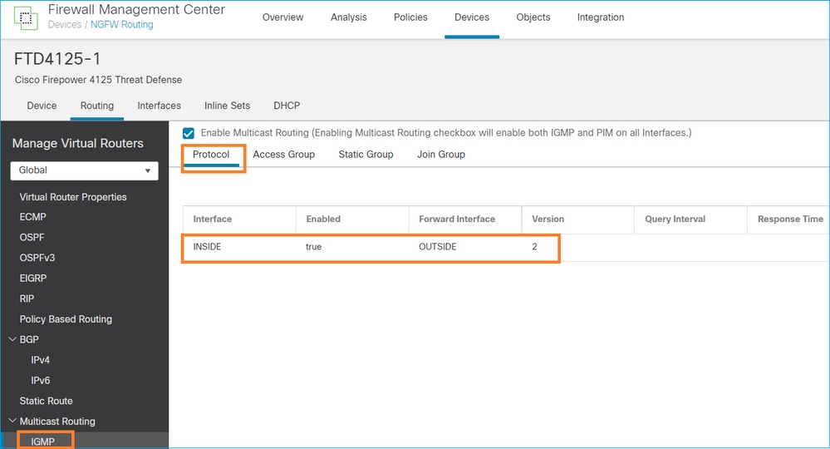The height and width of the screenshot is (449, 830).
Task: Open OSPFv3 routing settings
Action: [x=37, y=258]
